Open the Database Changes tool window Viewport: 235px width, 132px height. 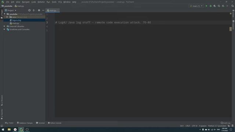[x=25, y=123]
